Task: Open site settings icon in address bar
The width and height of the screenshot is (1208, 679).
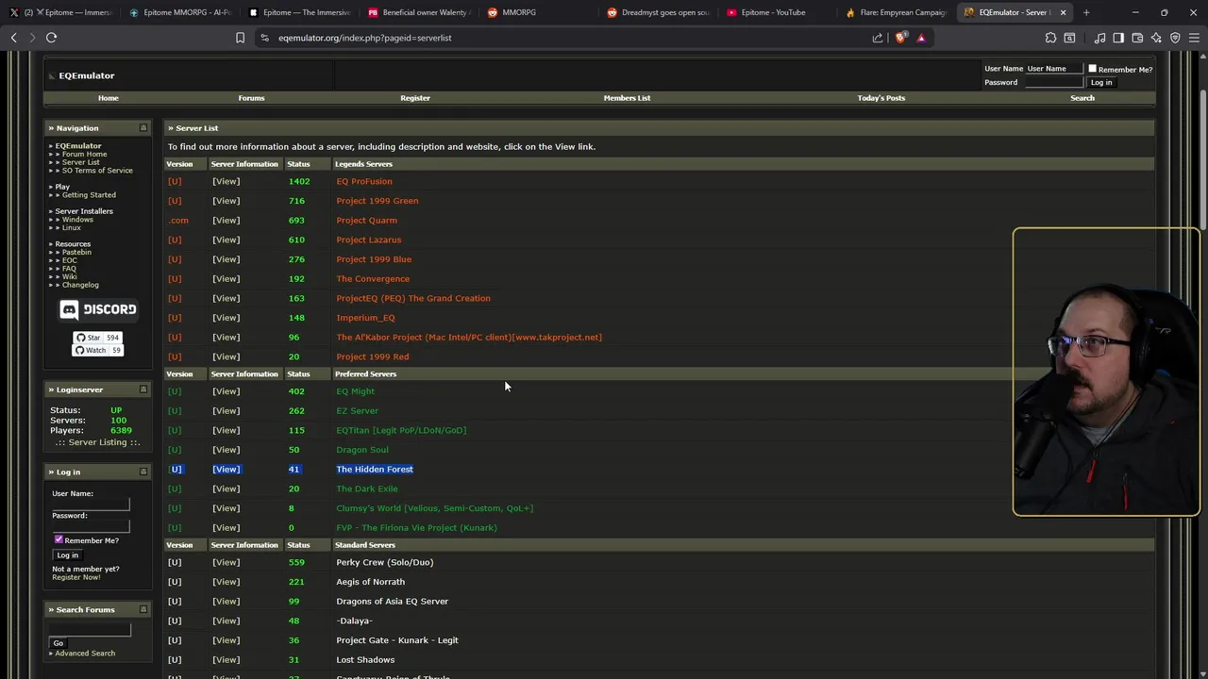Action: 264,38
